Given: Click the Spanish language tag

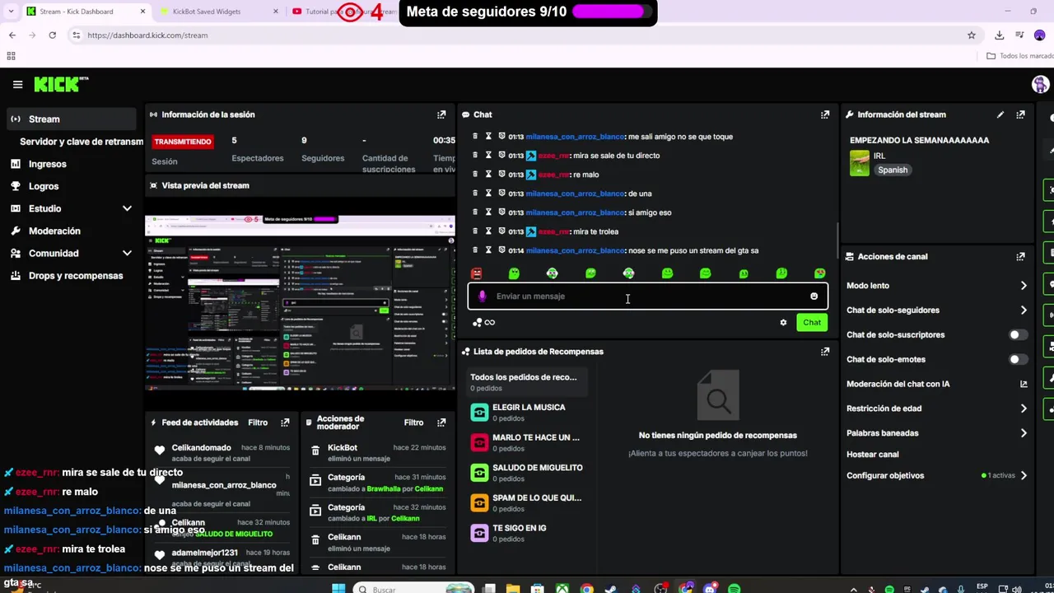Looking at the screenshot, I should [893, 170].
